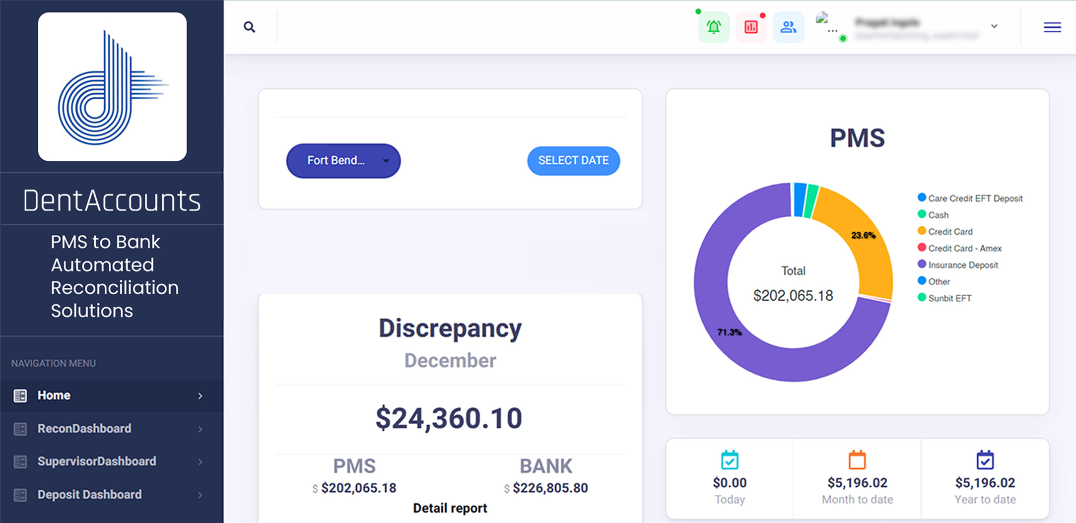This screenshot has height=523, width=1076.
Task: Open the Detail report link
Action: tap(450, 508)
